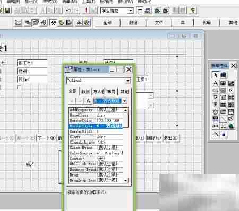
Task: Open the 学生情况 database dropdown
Action: coord(131,11)
